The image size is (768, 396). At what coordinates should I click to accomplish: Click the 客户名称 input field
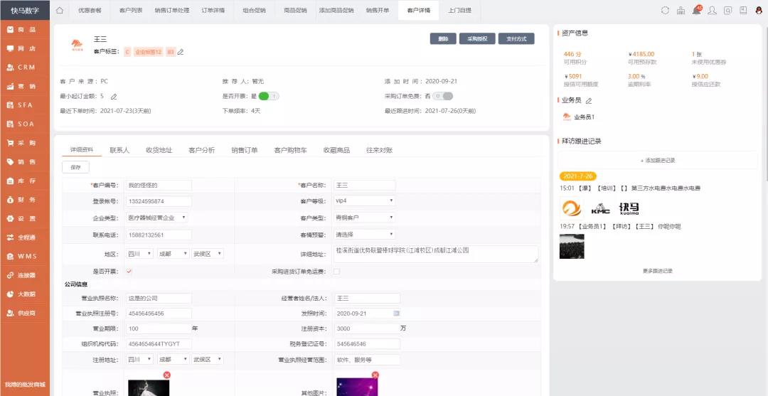click(x=364, y=185)
